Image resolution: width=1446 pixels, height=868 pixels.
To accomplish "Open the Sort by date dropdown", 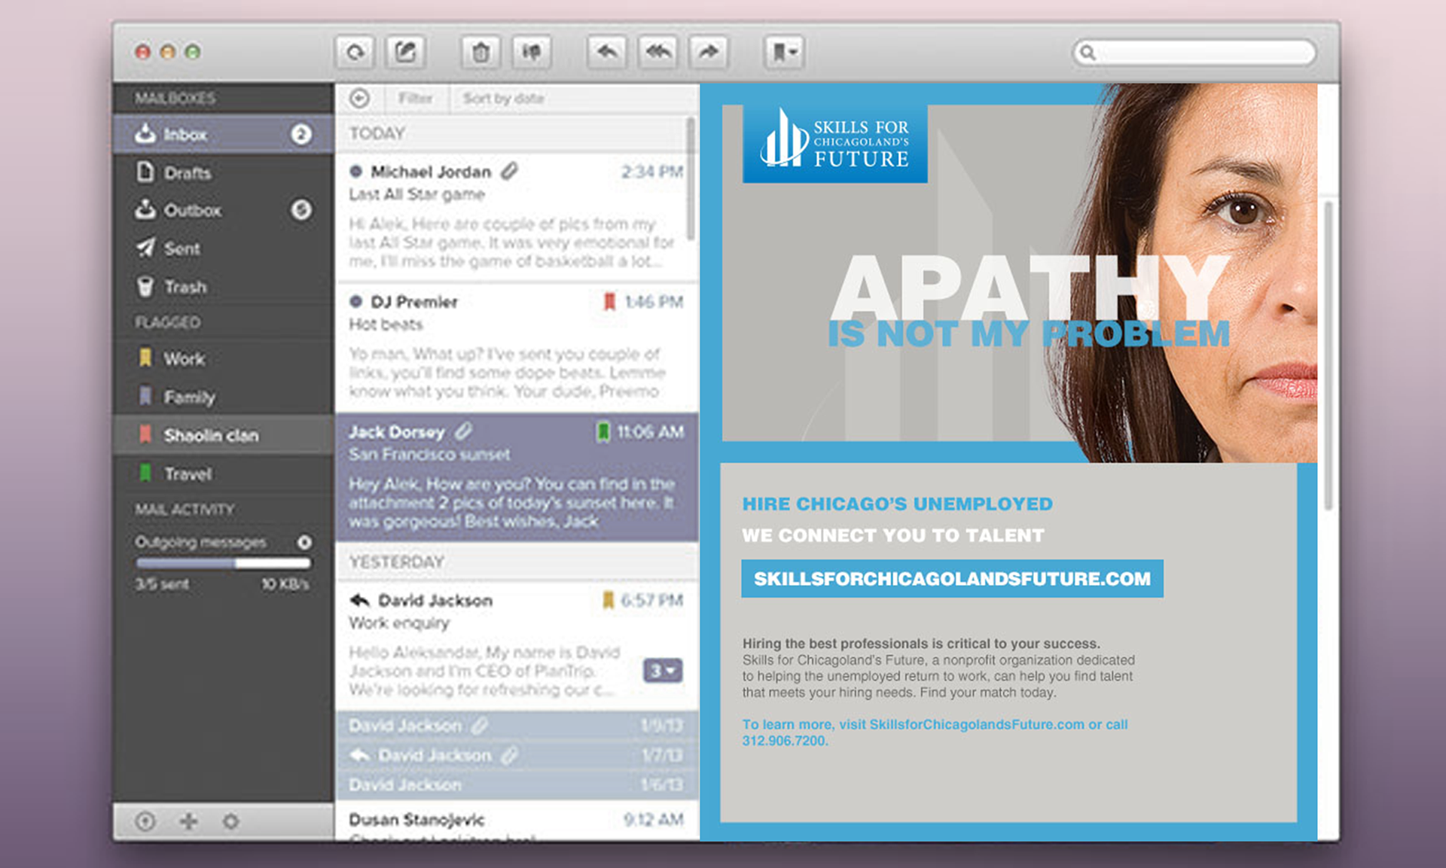I will (x=503, y=99).
